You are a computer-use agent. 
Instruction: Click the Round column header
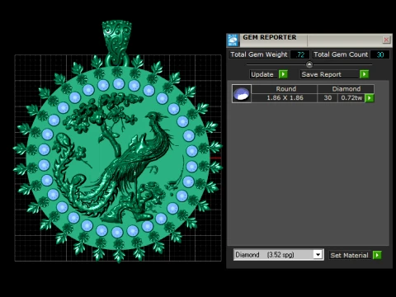[285, 89]
